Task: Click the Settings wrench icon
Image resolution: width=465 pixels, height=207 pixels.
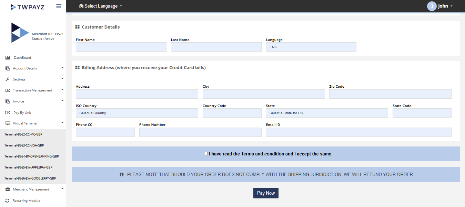Action: [x=8, y=79]
